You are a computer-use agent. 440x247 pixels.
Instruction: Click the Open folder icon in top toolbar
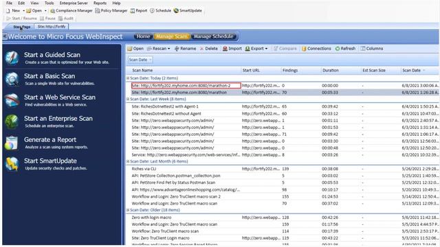(29, 11)
